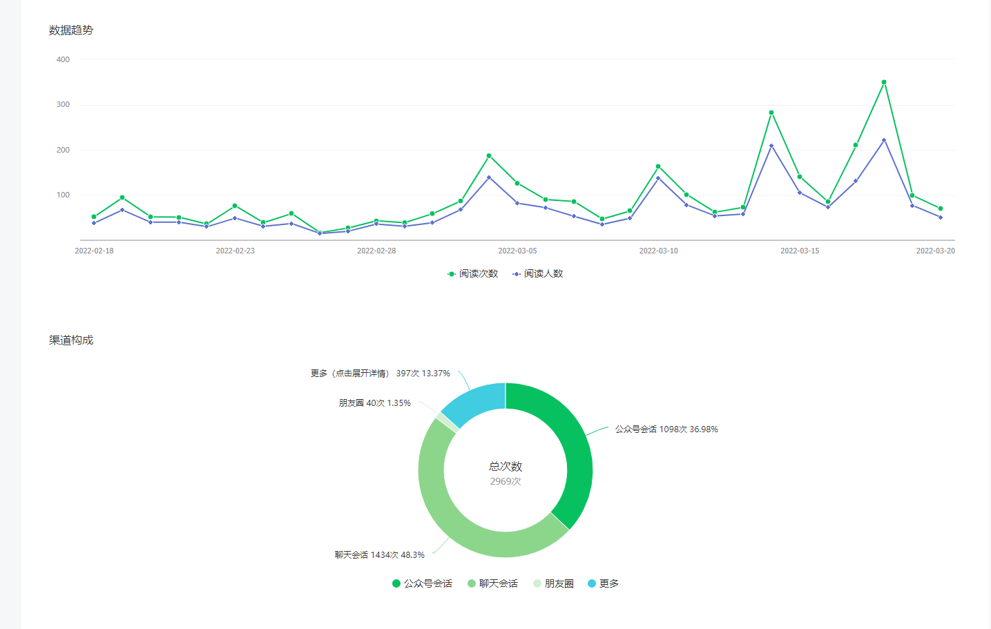Screen dimensions: 991x629
Task: Toggle 朋友圈 in pie legend
Action: (x=554, y=583)
